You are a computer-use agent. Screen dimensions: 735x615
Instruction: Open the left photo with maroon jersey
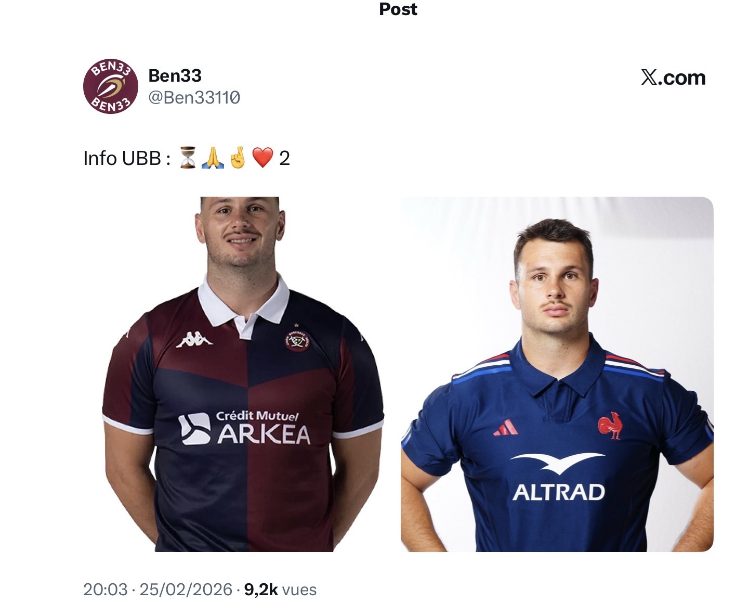[x=243, y=374]
